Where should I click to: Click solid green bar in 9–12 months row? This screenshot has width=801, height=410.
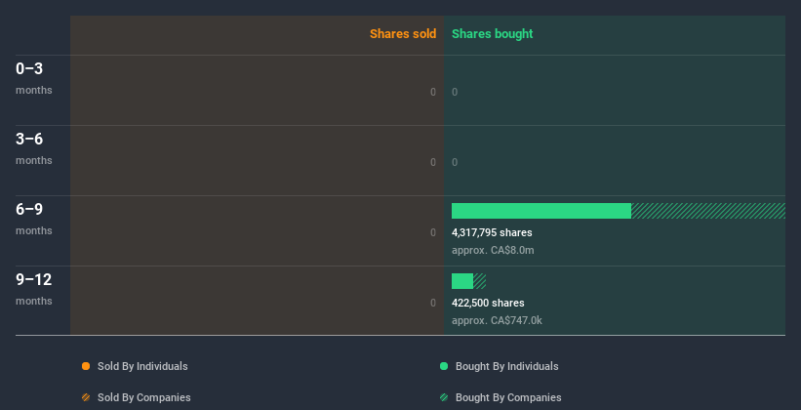(x=462, y=281)
